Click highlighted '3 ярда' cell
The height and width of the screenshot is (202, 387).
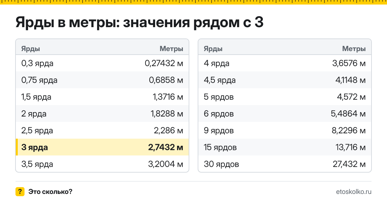click(x=35, y=147)
